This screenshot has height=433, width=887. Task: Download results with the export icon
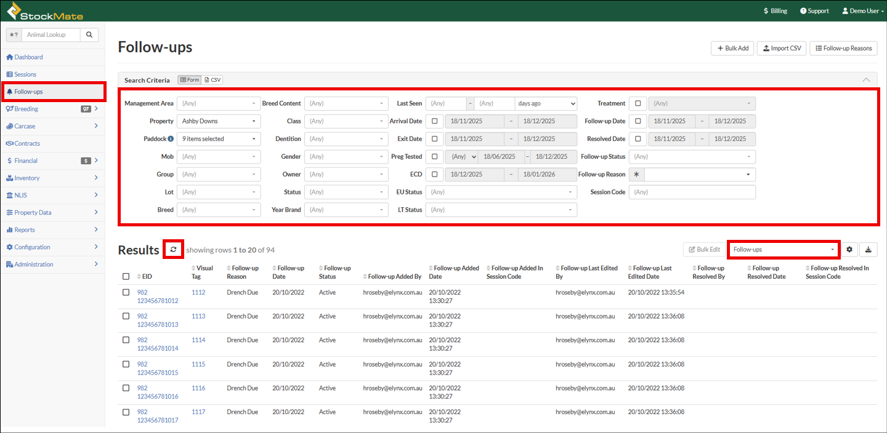868,250
